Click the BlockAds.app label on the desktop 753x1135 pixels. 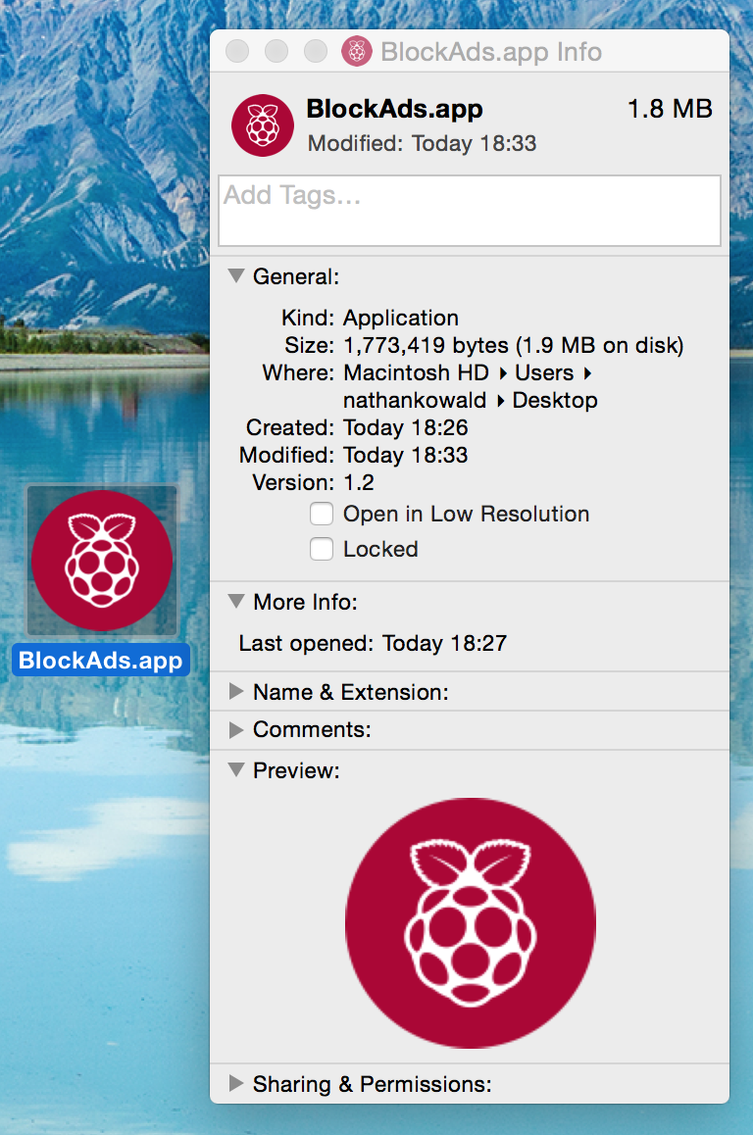(101, 661)
